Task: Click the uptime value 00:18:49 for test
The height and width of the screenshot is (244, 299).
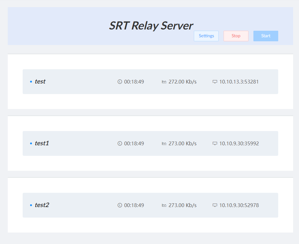Action: tap(134, 82)
